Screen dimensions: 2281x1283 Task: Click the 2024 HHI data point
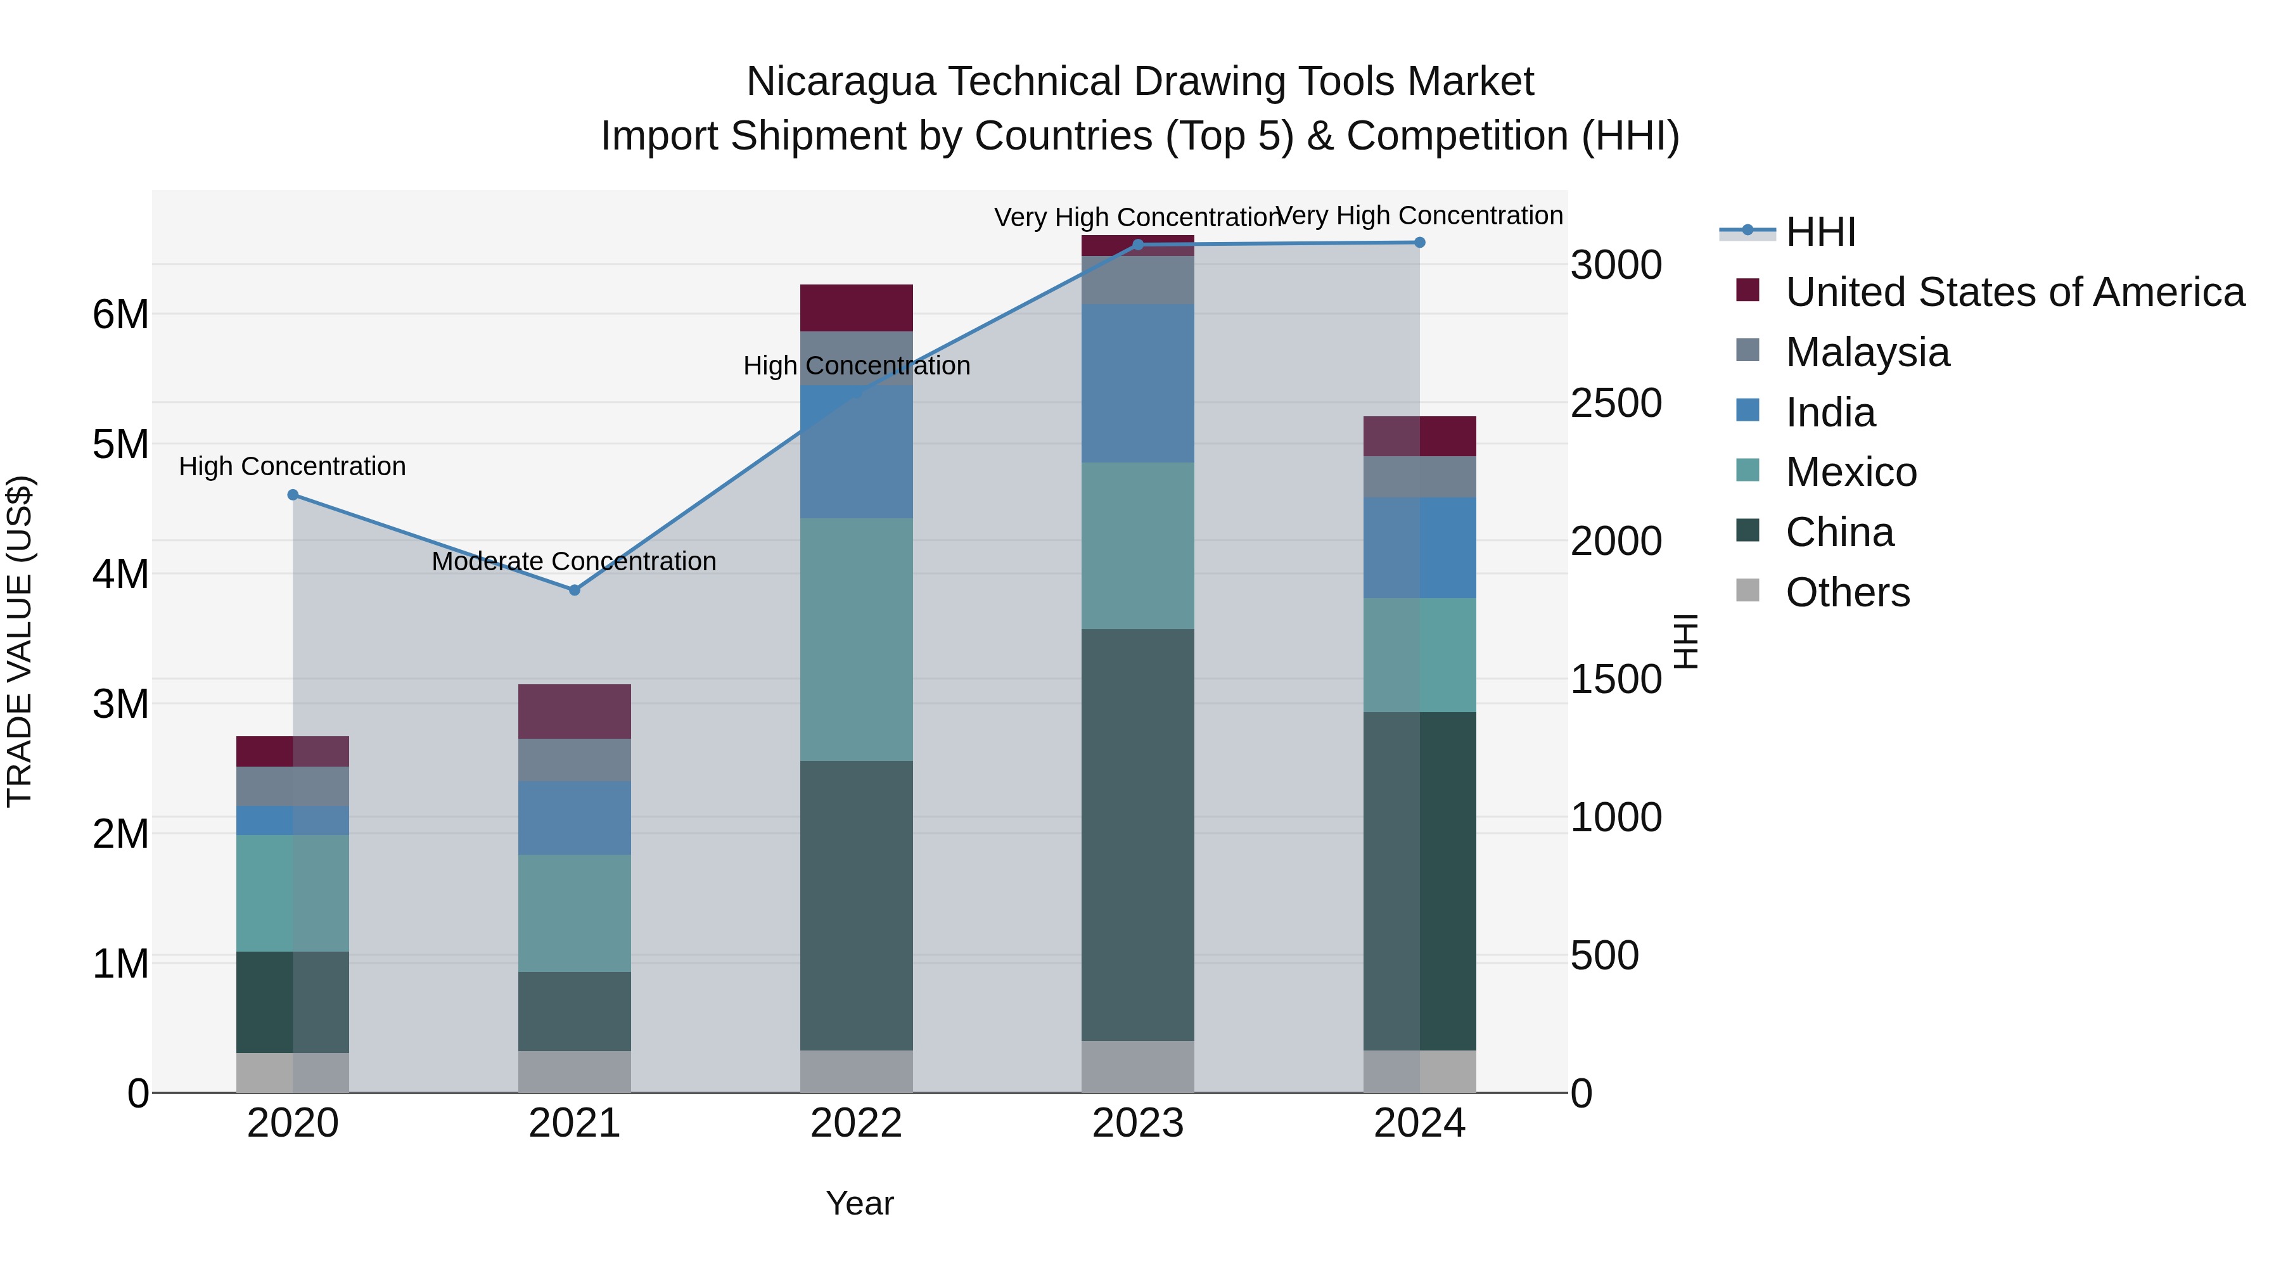click(1419, 243)
